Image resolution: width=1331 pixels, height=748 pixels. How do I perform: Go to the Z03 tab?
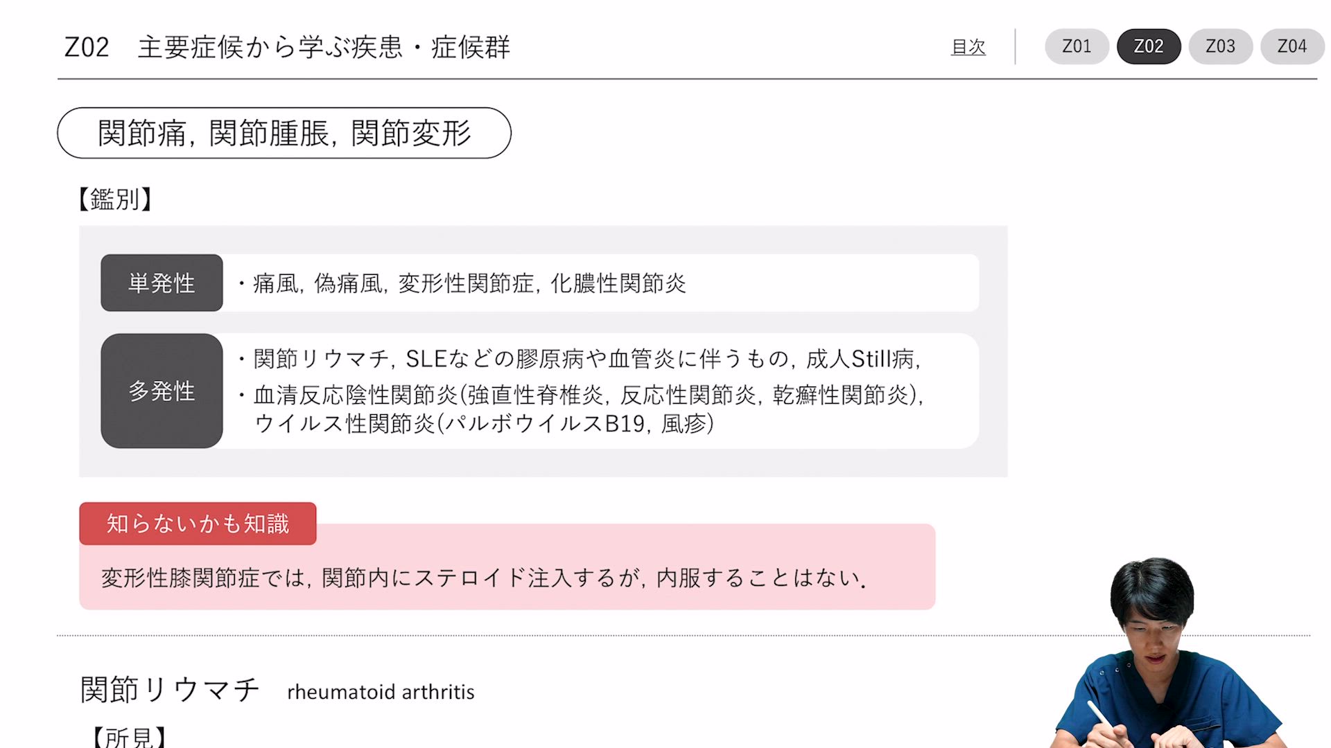(1220, 46)
